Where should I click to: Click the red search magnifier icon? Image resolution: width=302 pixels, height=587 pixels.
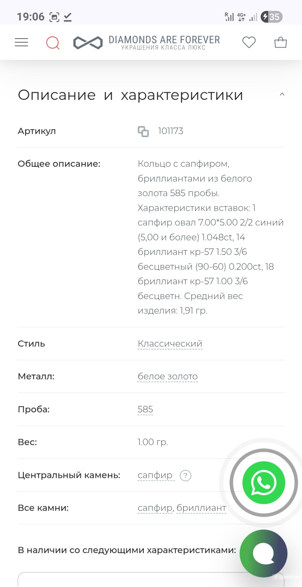(53, 42)
